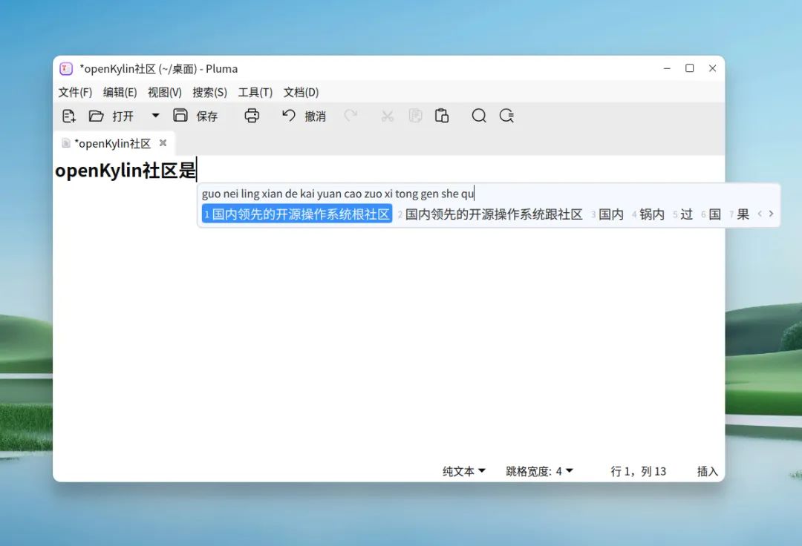Image resolution: width=802 pixels, height=546 pixels.
Task: Choose candidate 4 锅内
Action: click(648, 214)
